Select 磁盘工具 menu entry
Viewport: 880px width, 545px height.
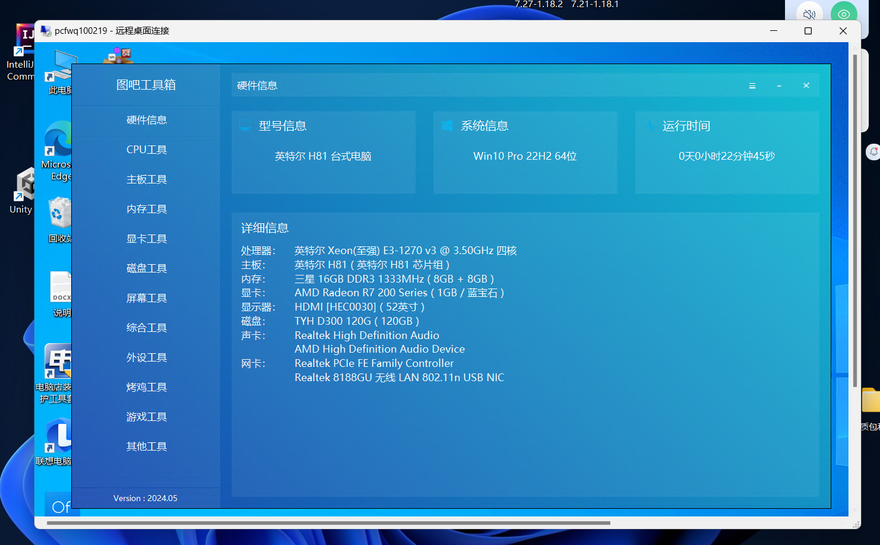click(146, 268)
